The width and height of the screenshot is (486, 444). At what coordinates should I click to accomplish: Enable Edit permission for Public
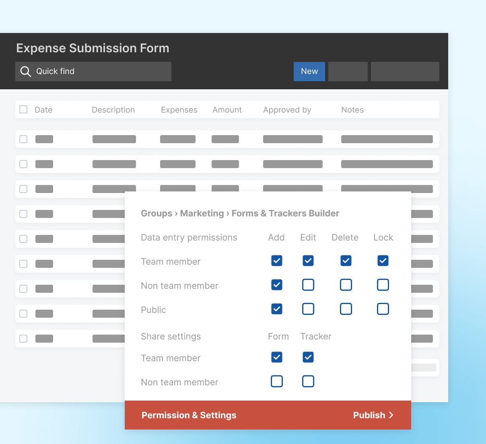(x=308, y=309)
